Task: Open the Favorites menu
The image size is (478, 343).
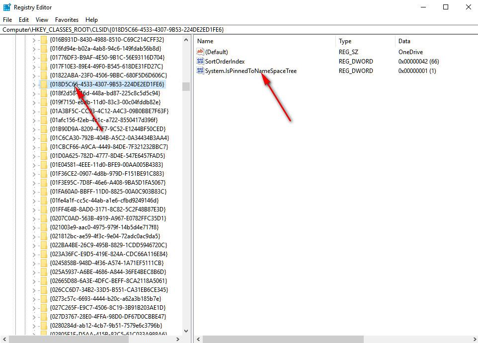Action: (67, 20)
